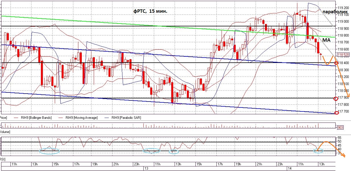Click the date label 14 on time axis

[x=289, y=168]
